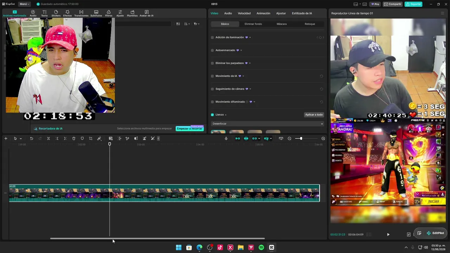Screen dimensions: 450x253
Task: Delete the selected clip with trash icon
Action: [x=74, y=138]
